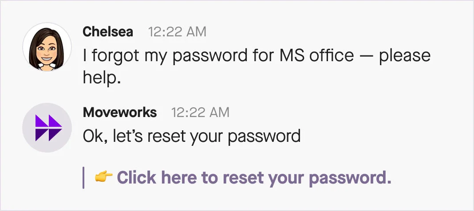The width and height of the screenshot is (474, 211).
Task: Click Chelsea's cartoon avatar picture
Action: coord(47,47)
